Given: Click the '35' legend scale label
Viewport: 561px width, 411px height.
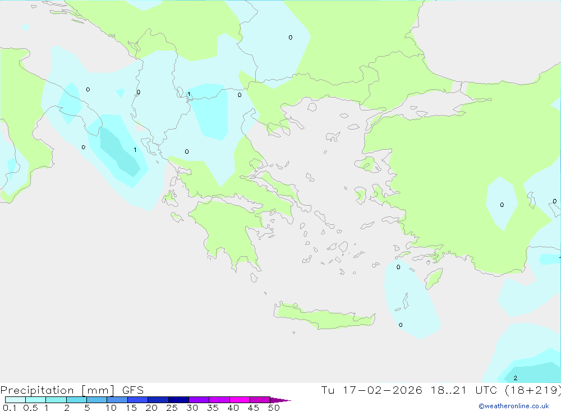Looking at the screenshot, I should coord(213,408).
